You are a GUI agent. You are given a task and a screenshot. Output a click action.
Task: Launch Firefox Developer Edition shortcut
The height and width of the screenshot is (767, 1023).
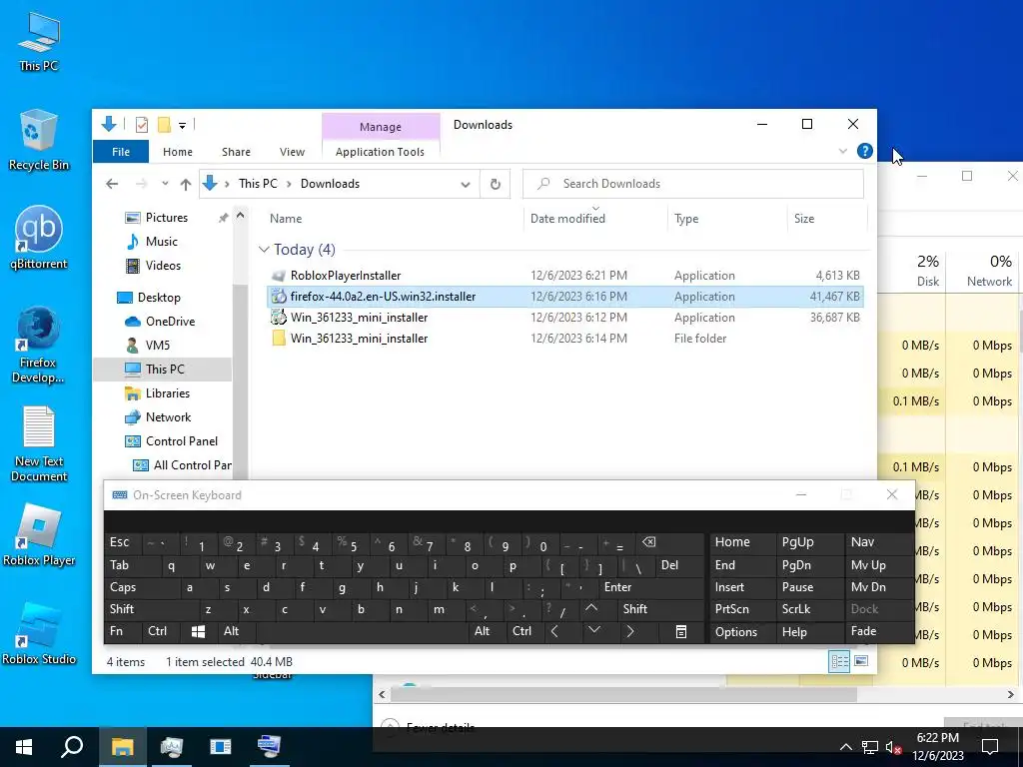pos(38,346)
